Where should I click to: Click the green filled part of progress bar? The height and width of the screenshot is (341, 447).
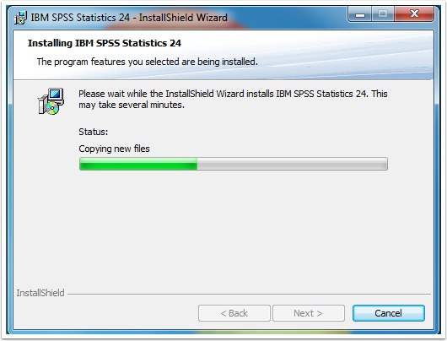coord(138,164)
